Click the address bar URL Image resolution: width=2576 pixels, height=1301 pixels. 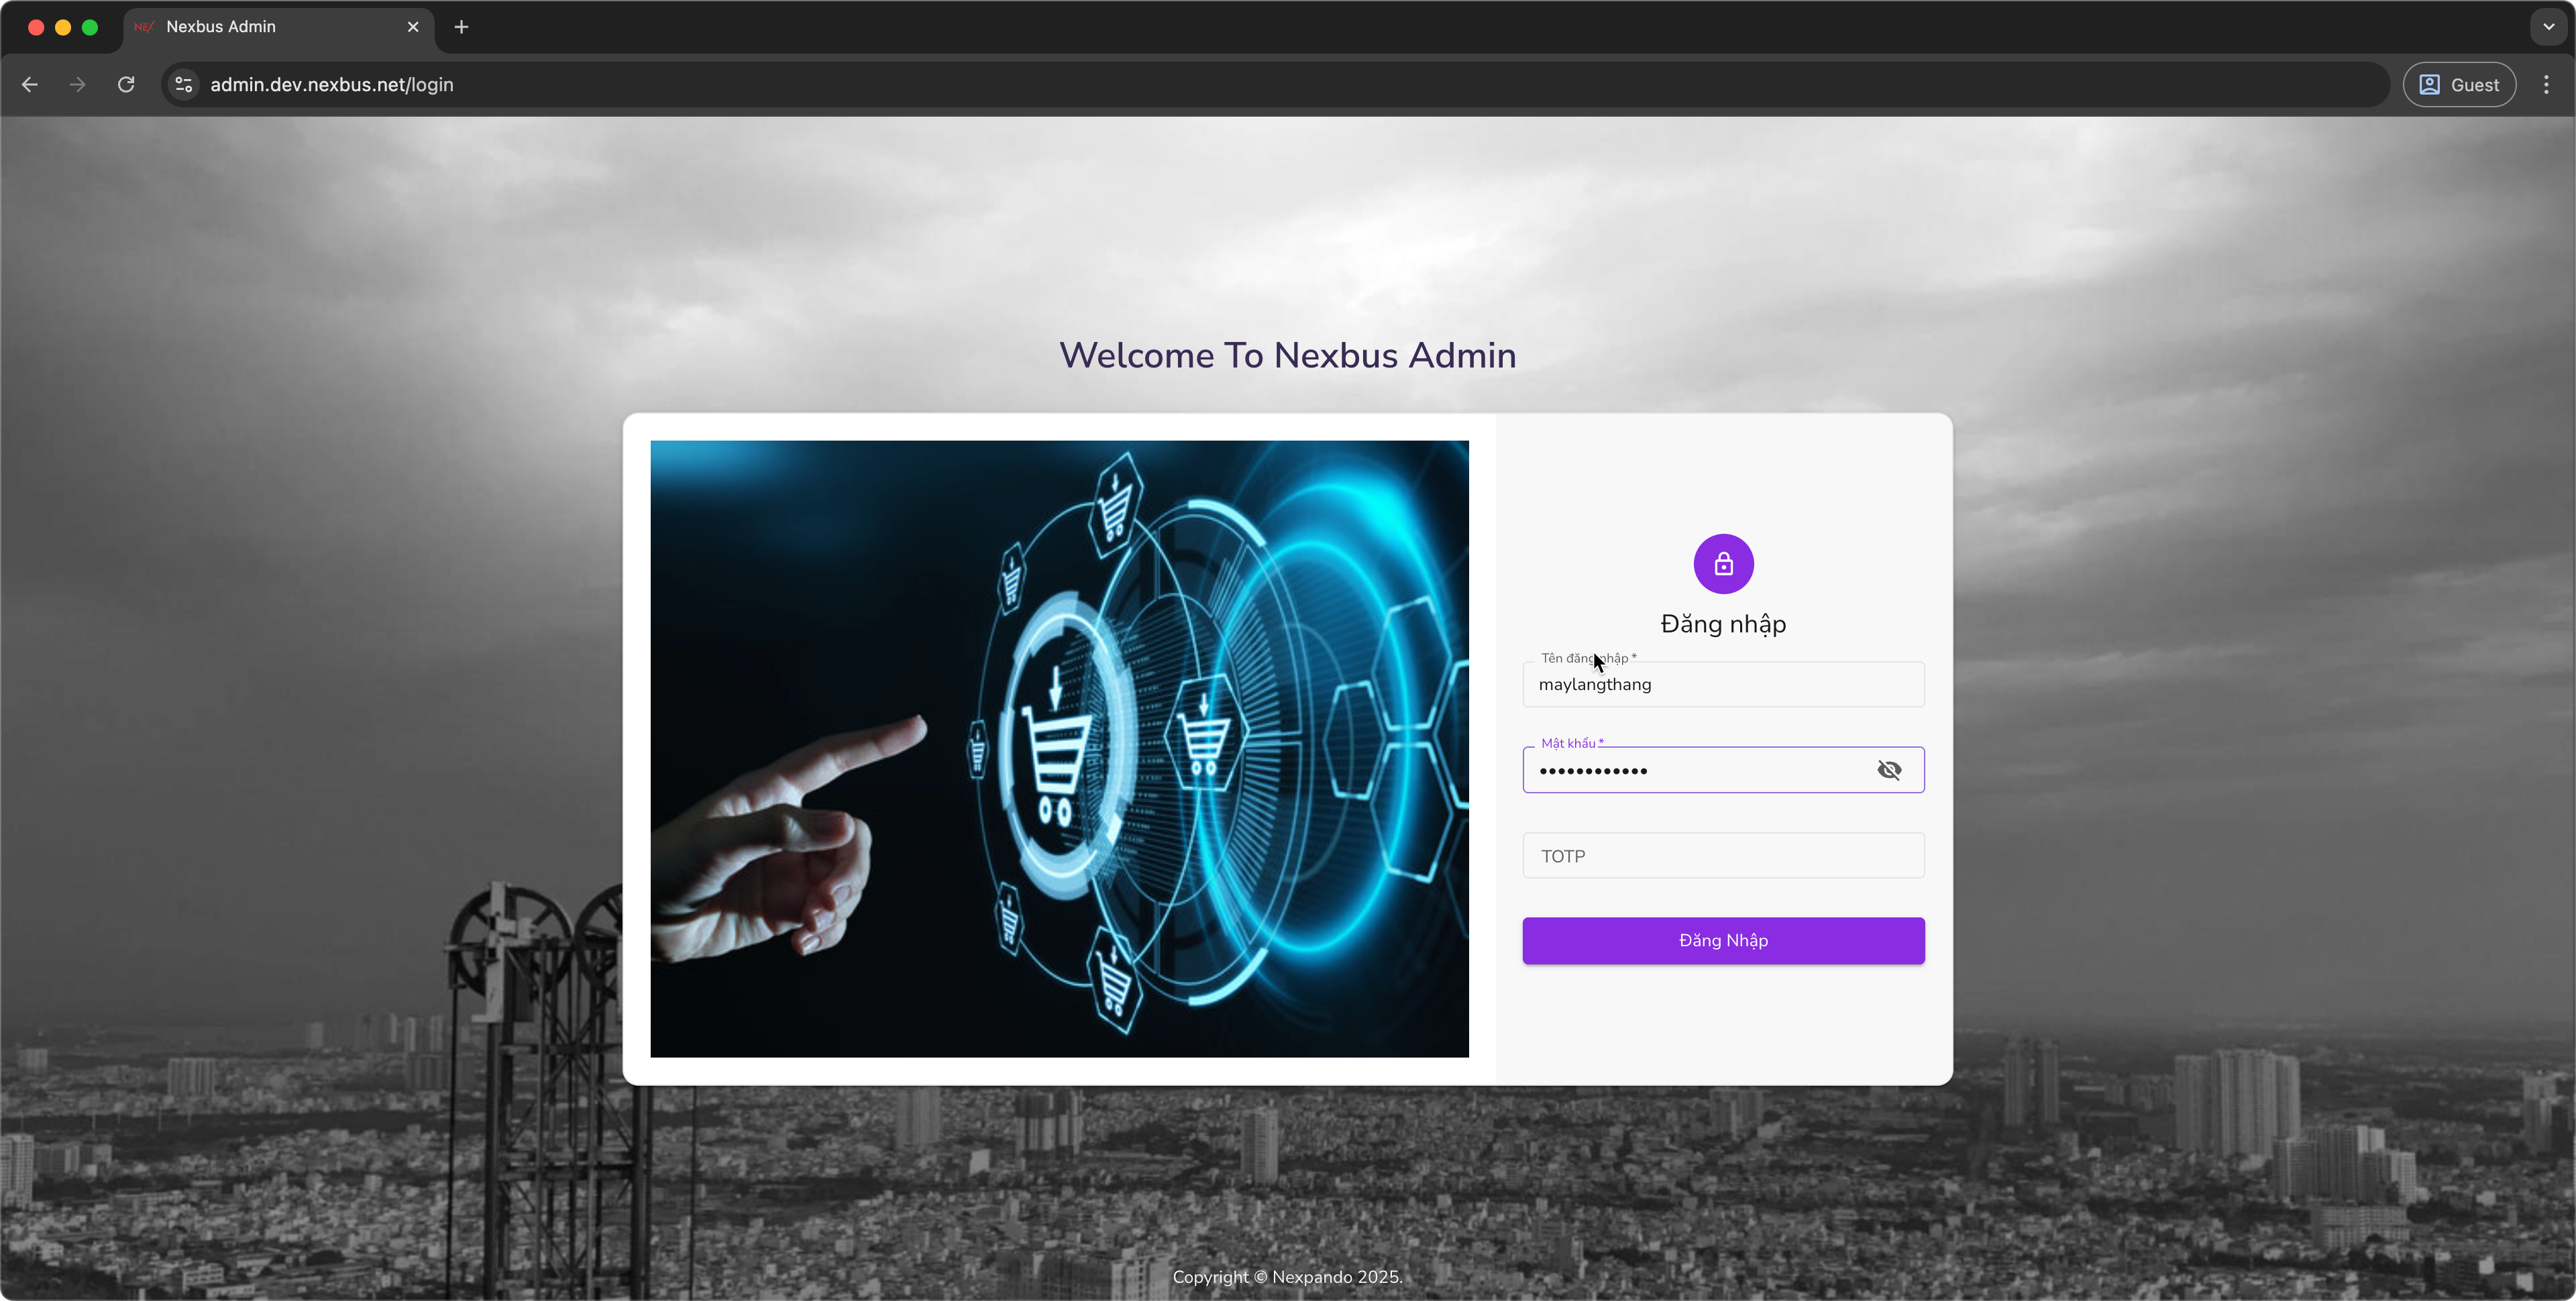coord(332,85)
